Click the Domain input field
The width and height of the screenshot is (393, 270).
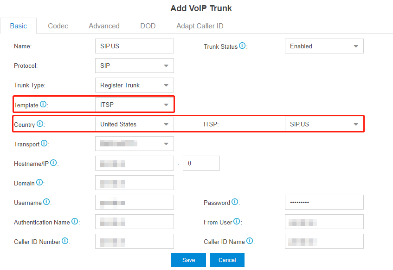point(135,183)
